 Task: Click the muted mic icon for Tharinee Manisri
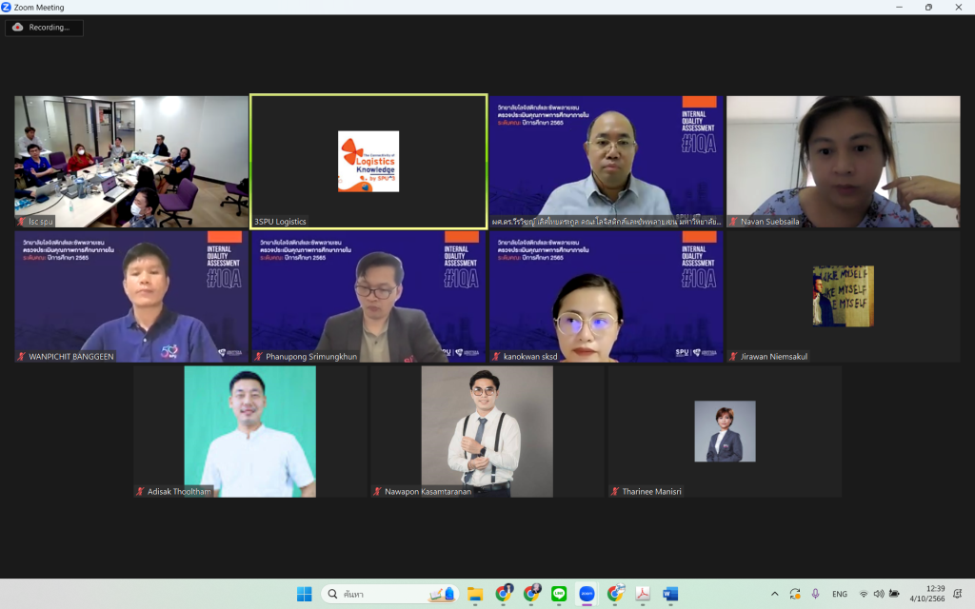615,492
